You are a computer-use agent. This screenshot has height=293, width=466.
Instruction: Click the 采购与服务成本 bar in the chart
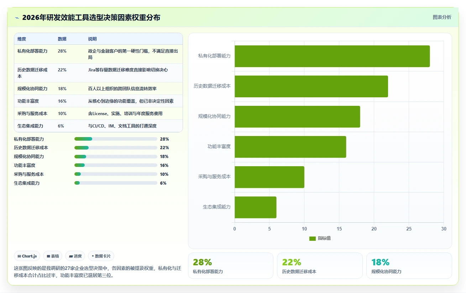tap(269, 177)
